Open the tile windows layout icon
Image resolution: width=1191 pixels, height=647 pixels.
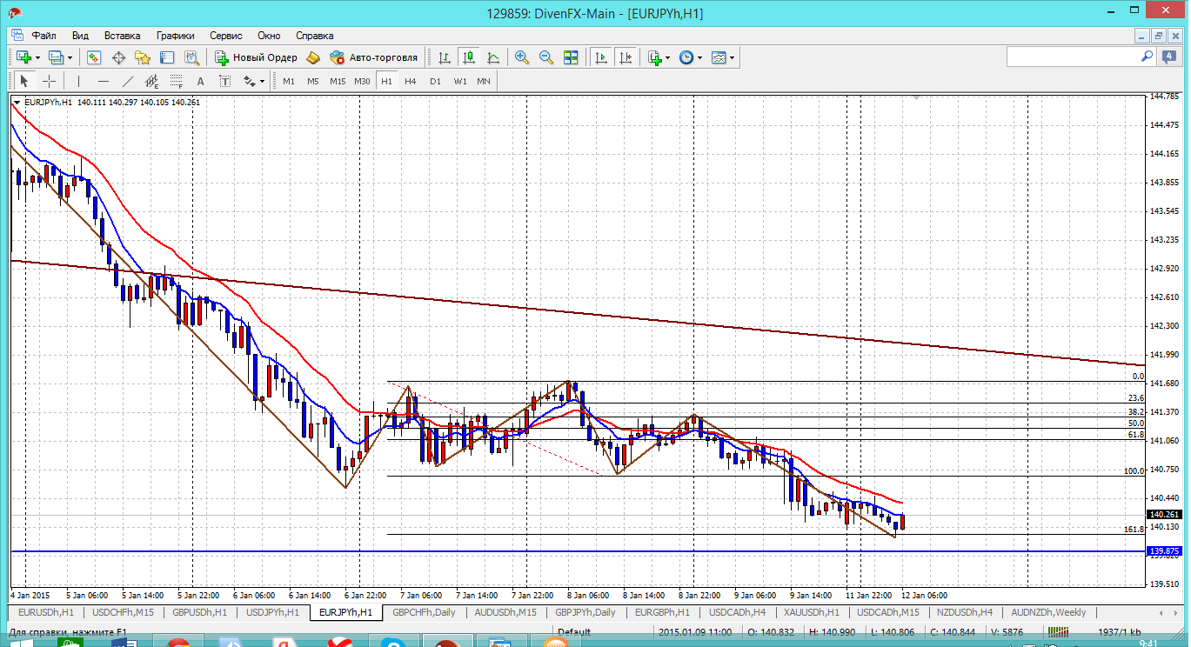pyautogui.click(x=571, y=57)
